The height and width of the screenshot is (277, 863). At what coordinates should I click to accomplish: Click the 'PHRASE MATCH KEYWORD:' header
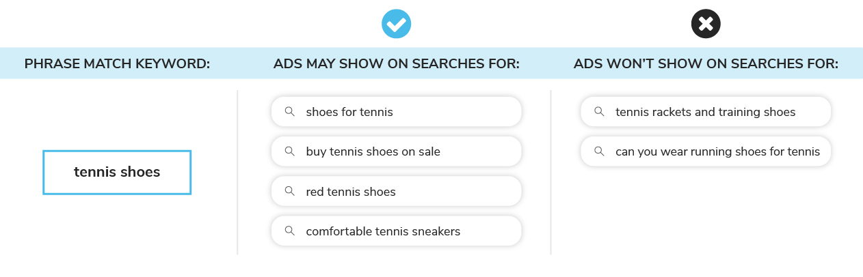[117, 64]
